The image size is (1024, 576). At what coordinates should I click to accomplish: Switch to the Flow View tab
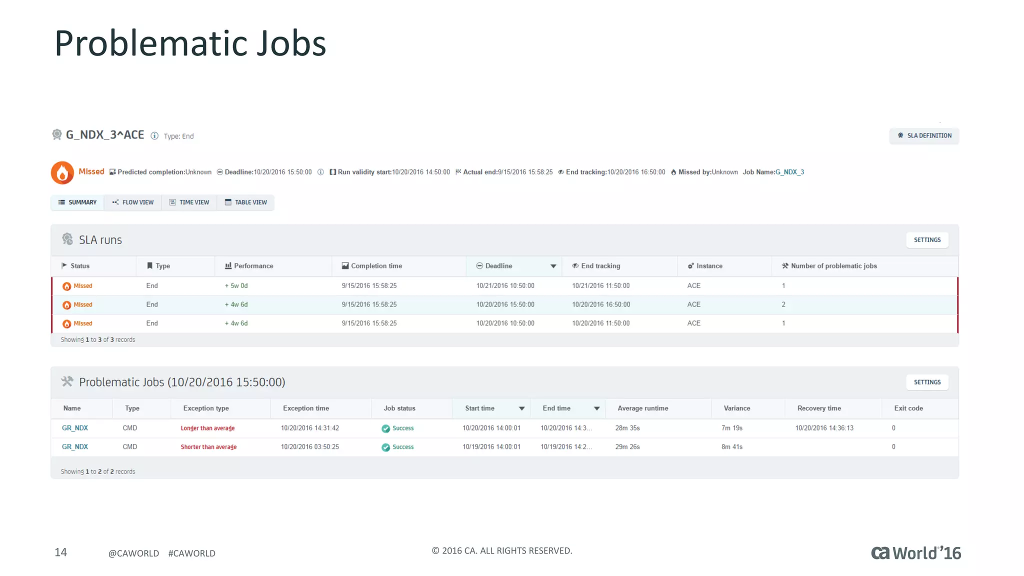coord(133,202)
